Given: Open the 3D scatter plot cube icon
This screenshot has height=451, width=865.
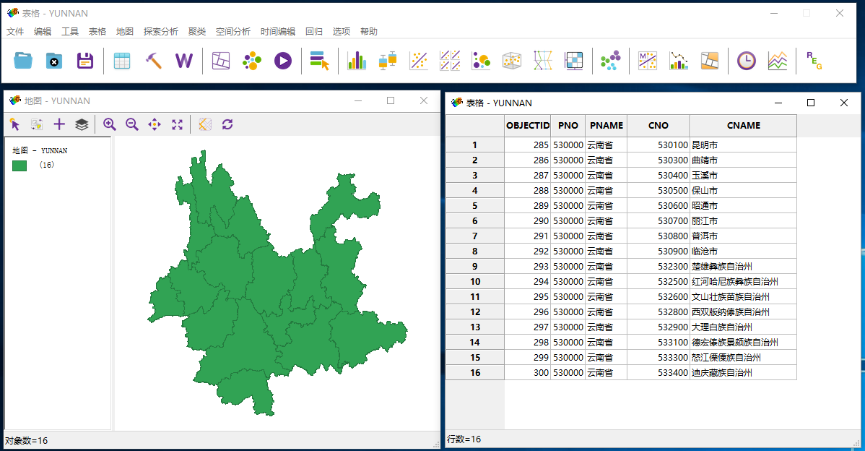Looking at the screenshot, I should tap(512, 61).
